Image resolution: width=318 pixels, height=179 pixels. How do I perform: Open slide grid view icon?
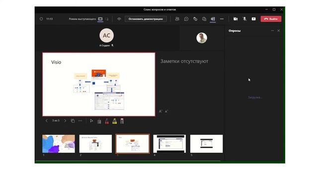coord(73,121)
